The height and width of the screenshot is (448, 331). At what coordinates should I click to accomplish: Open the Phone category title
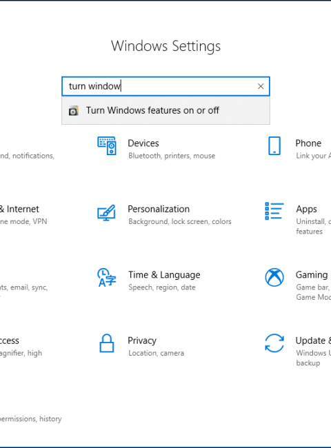[308, 143]
